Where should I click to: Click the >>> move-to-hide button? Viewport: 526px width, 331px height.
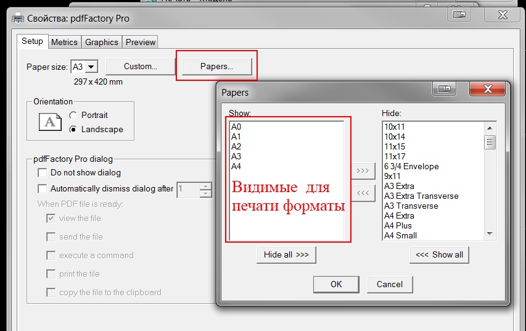pyautogui.click(x=363, y=170)
